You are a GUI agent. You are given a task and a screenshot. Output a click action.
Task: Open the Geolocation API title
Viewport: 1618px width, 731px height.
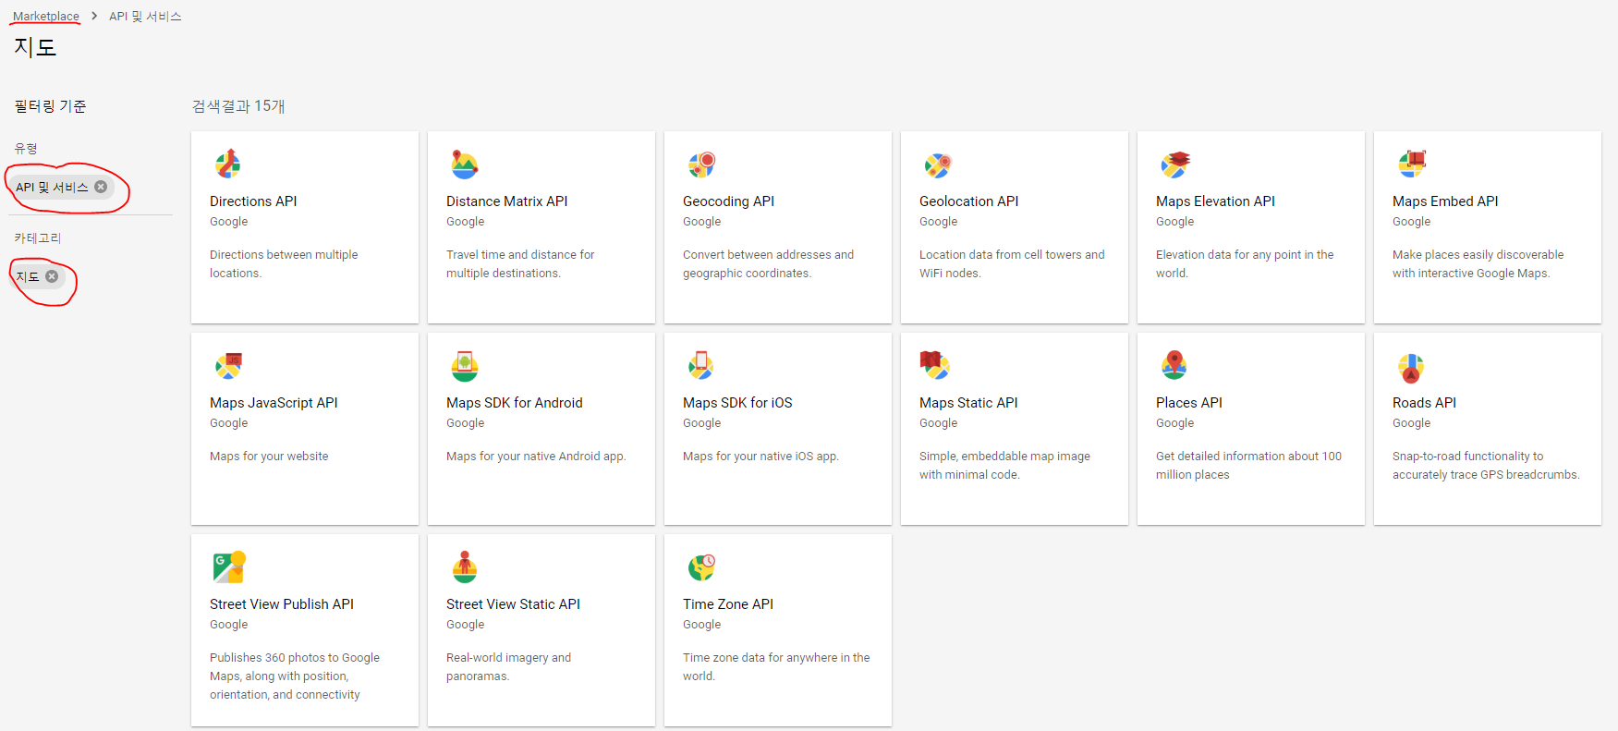[968, 201]
